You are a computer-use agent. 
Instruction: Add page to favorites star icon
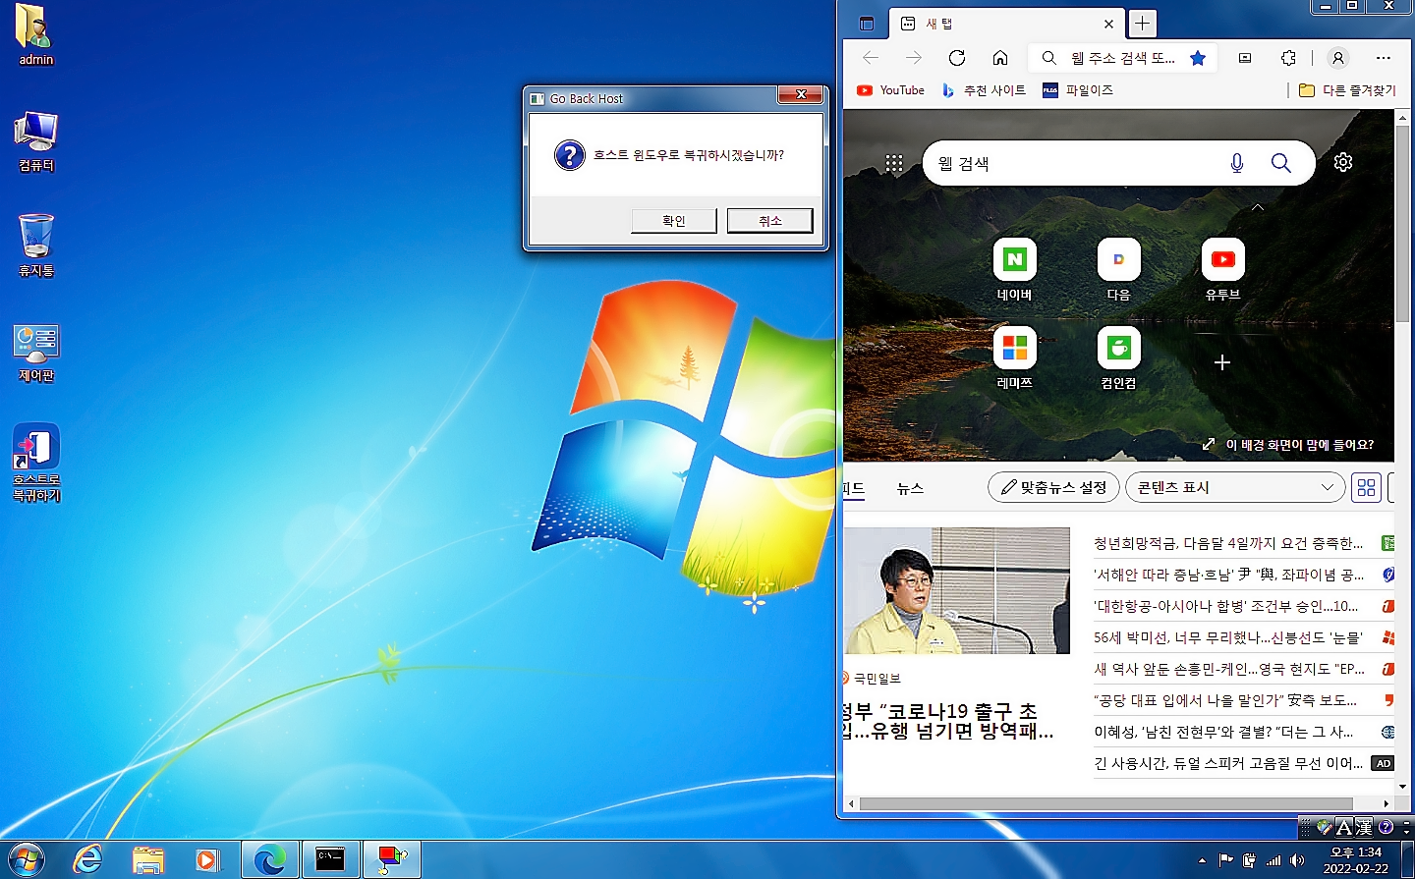coord(1197,58)
